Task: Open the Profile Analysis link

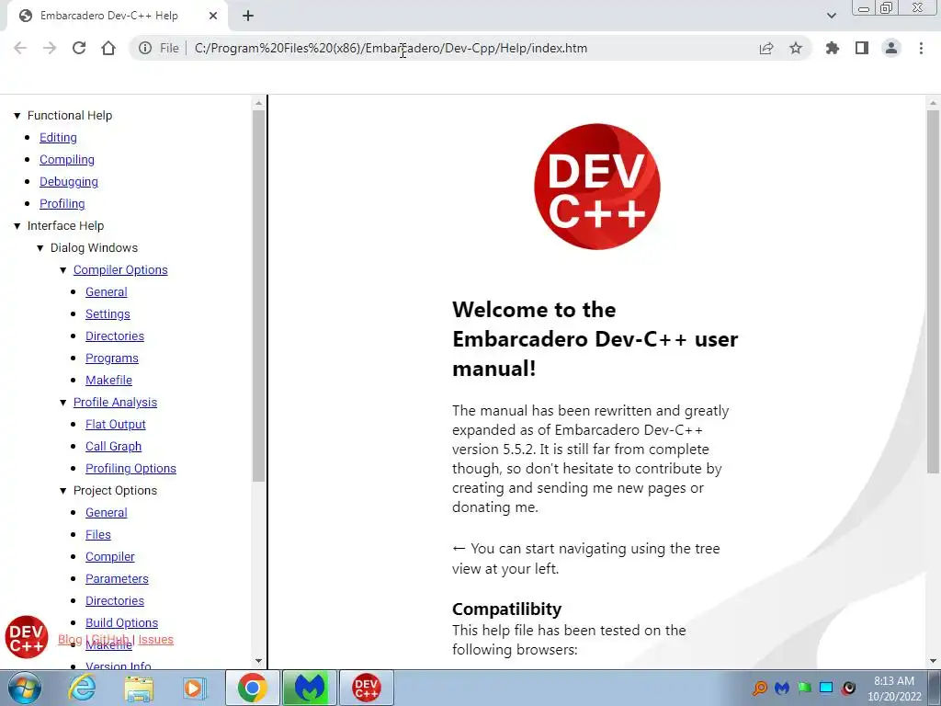Action: pos(115,403)
